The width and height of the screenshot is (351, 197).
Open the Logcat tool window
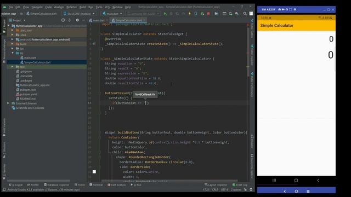click(x=16, y=185)
